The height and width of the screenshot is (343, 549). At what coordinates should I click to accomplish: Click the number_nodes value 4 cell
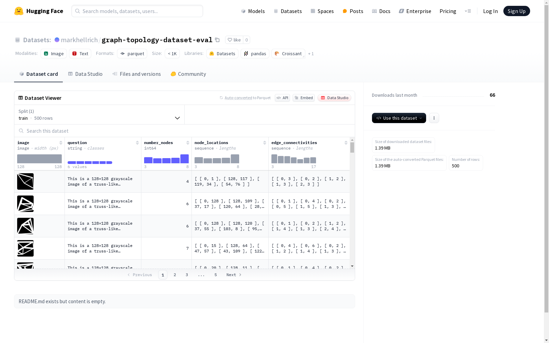[x=166, y=181]
